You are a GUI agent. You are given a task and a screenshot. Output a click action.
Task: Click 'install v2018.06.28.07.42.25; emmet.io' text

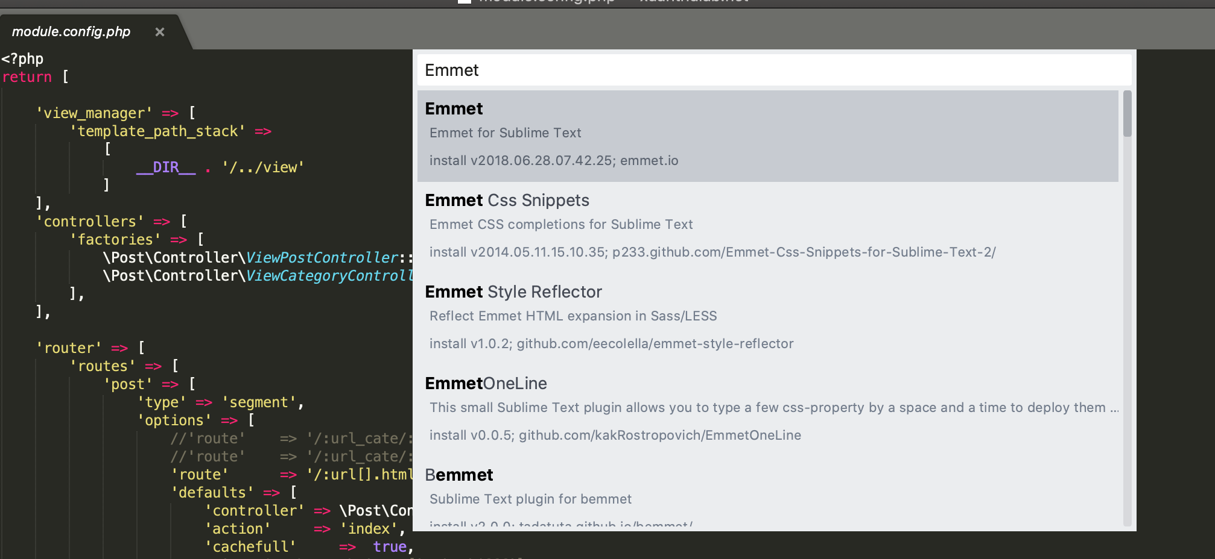pos(554,161)
